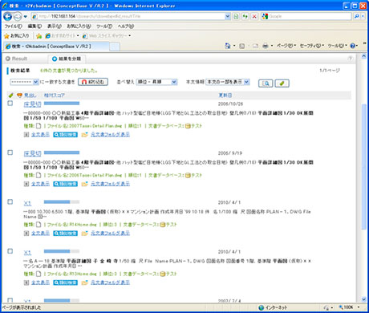Click the folder icon in the 2007Taisei result

coord(85,135)
